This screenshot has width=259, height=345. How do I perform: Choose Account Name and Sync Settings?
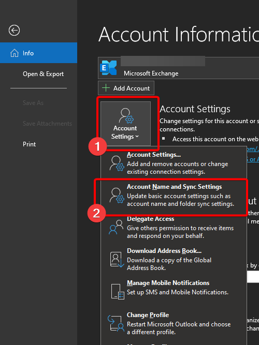tap(174, 195)
